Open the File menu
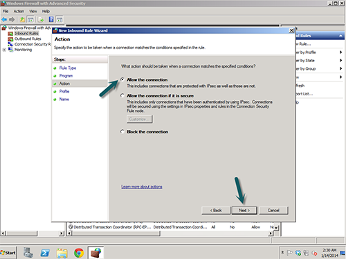The height and width of the screenshot is (259, 346). click(x=6, y=11)
